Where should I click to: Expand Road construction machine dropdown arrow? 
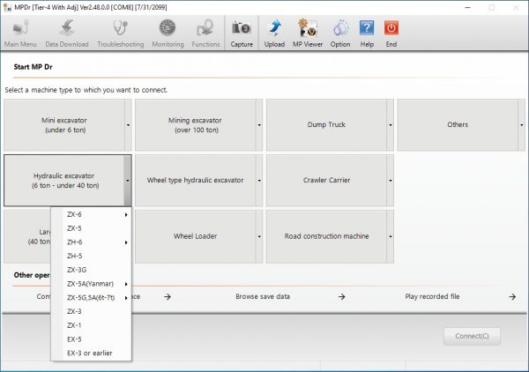pyautogui.click(x=391, y=236)
